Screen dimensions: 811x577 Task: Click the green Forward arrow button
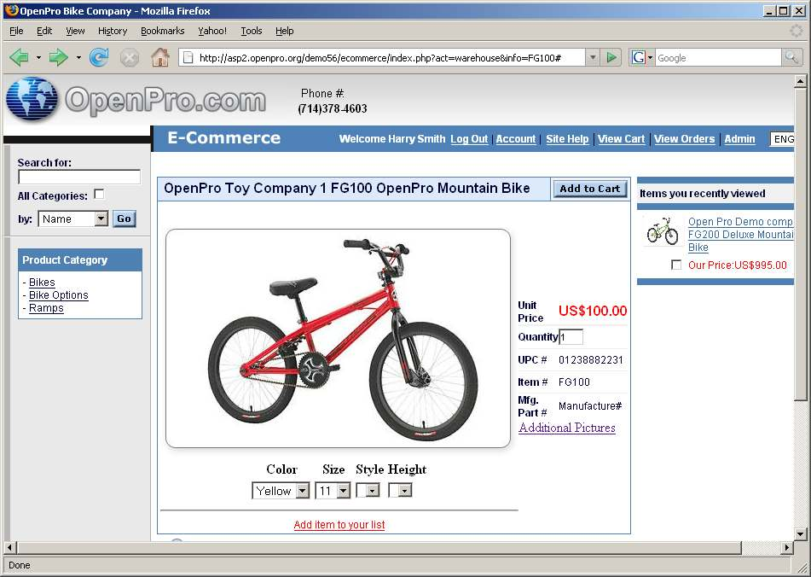58,58
